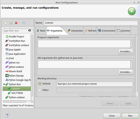Open the Environment tab
Image resolution: width=140 pixels, height=119 pixels.
107,31
